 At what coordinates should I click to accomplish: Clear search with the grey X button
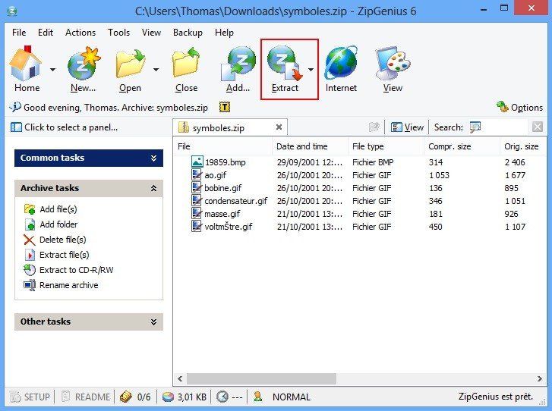click(x=538, y=127)
